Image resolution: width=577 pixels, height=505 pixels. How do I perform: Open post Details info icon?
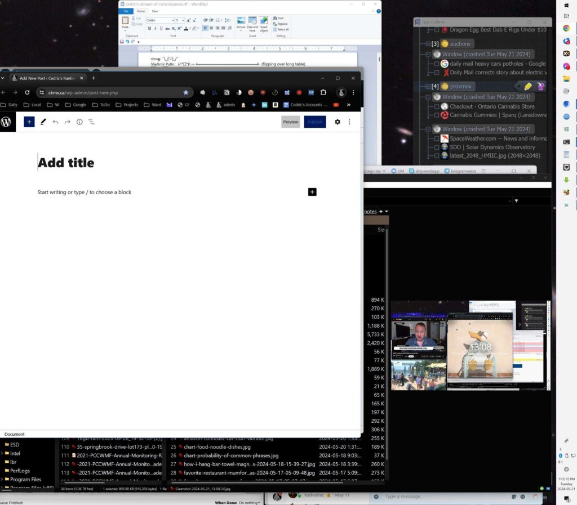[79, 122]
